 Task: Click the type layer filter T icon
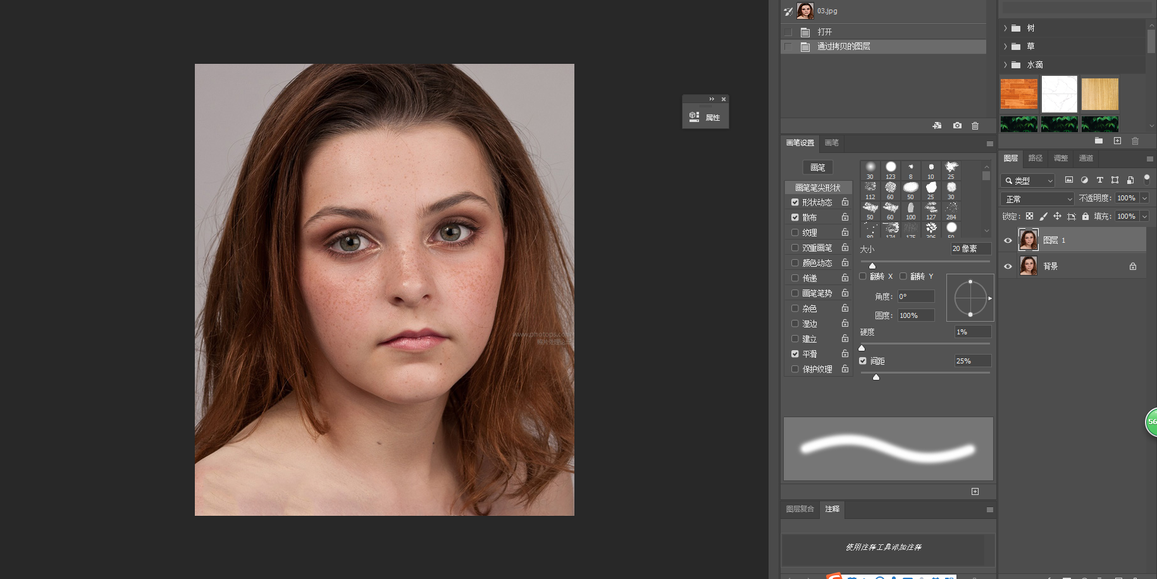click(1099, 180)
